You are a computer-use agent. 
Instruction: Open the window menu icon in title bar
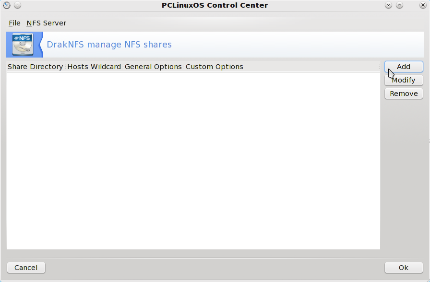(7, 5)
